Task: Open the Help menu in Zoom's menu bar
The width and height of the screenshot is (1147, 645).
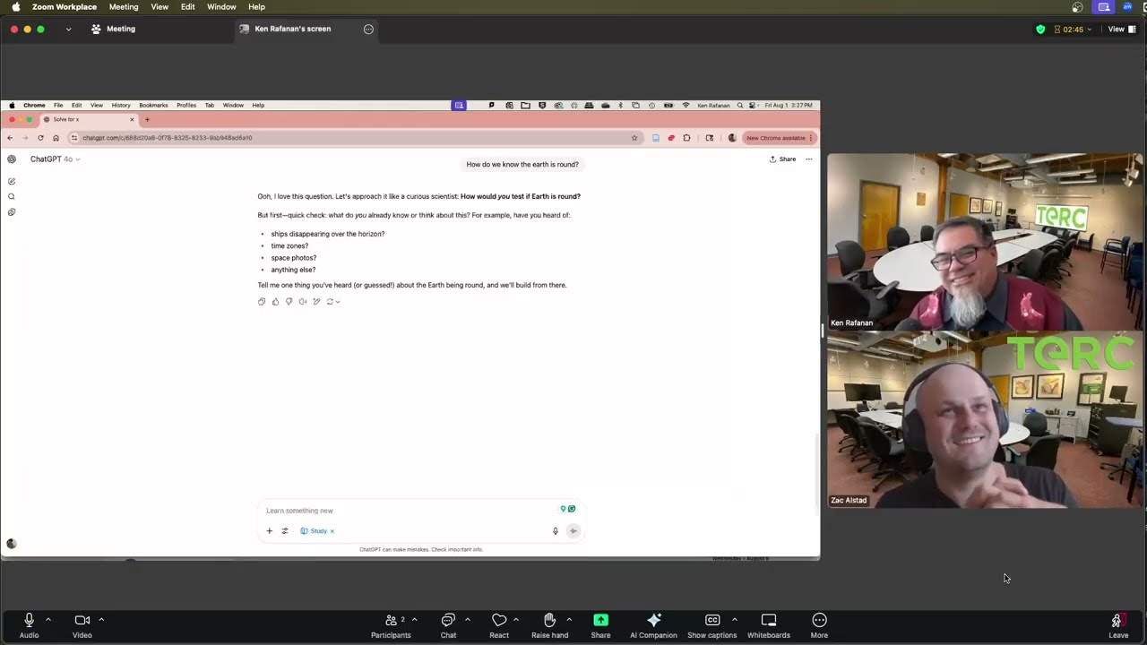Action: pos(256,7)
